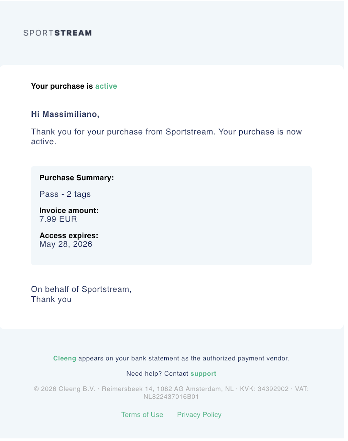Click the May 28, 2026 expiry date

pyautogui.click(x=66, y=244)
